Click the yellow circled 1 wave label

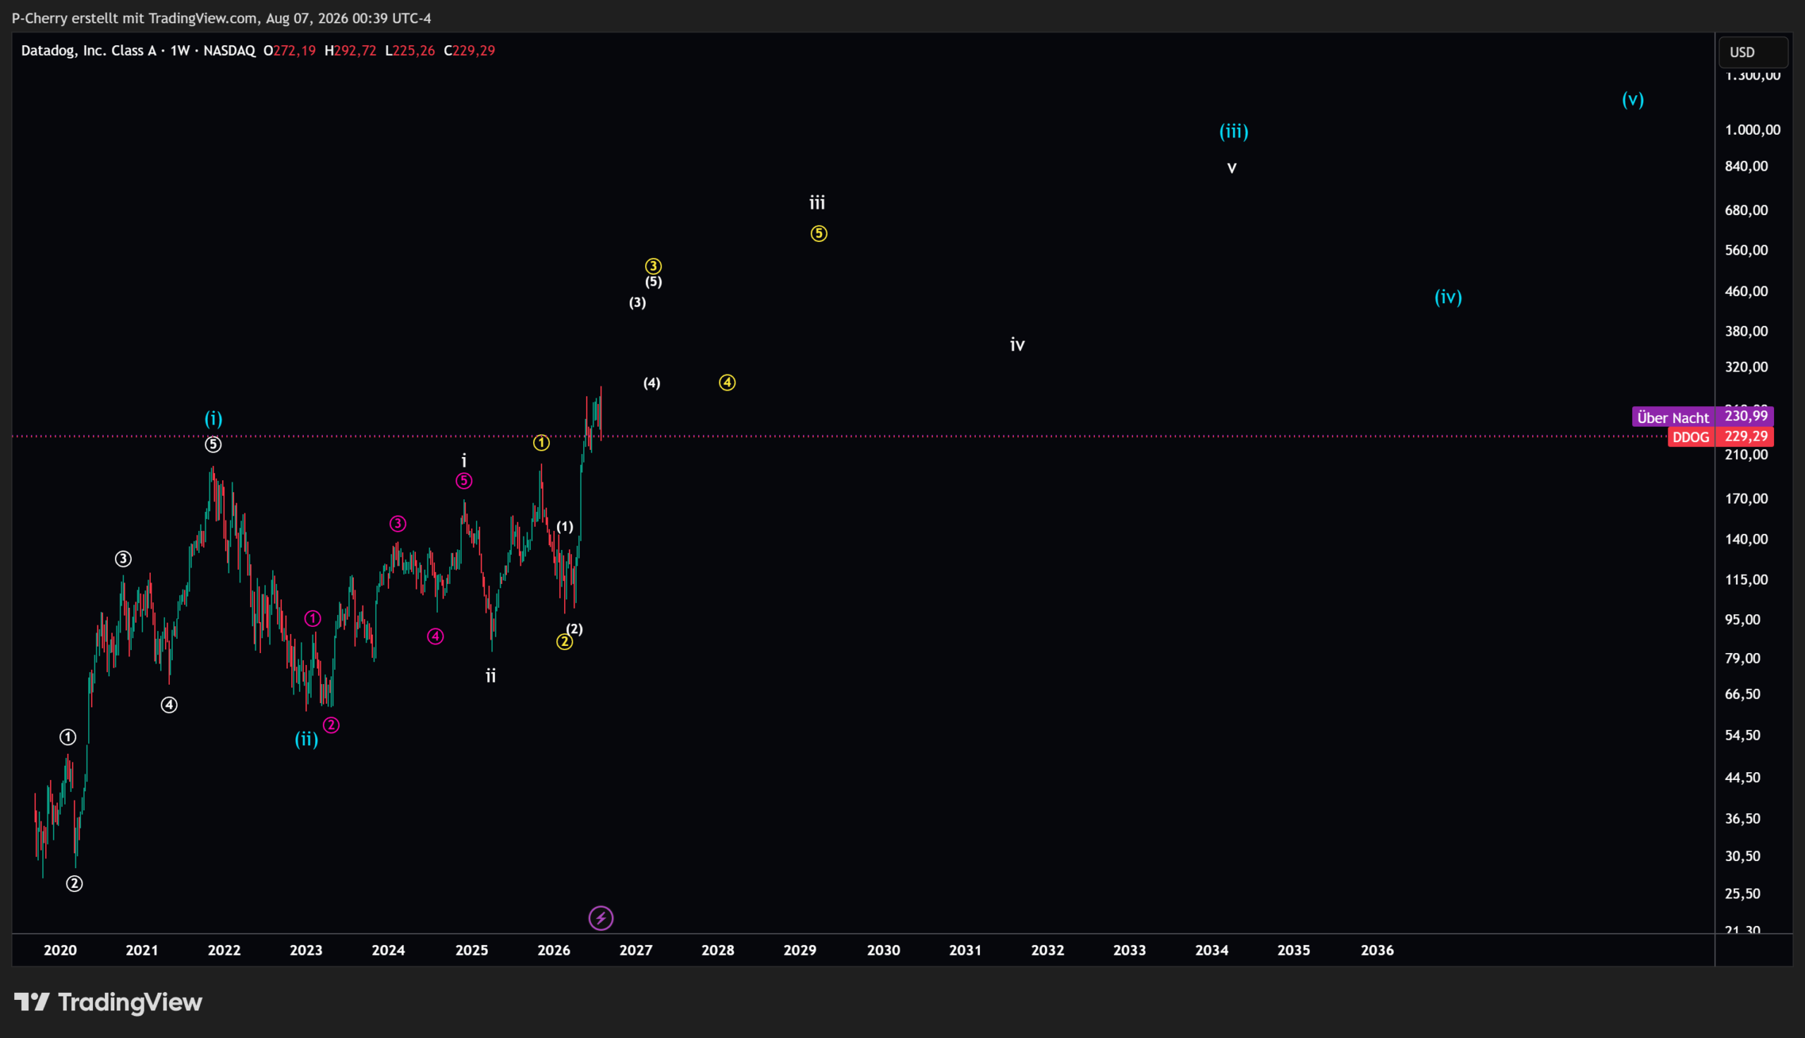[541, 443]
